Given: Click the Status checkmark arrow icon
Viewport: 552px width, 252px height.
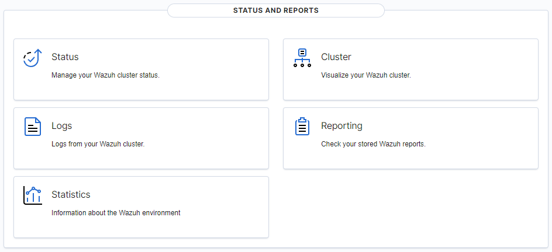Looking at the screenshot, I should tap(33, 58).
